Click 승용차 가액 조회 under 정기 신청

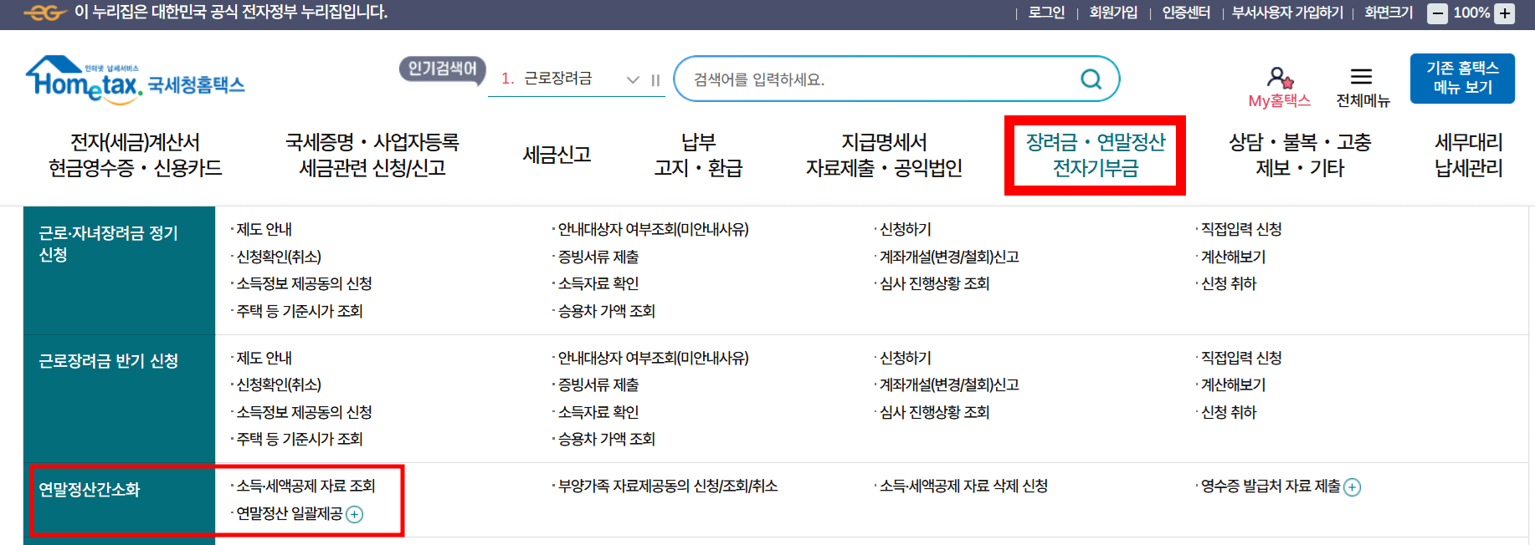607,311
